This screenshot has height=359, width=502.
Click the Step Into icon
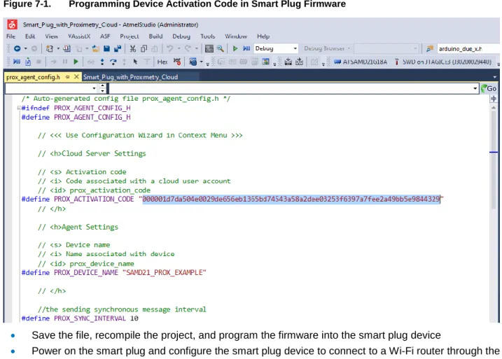[x=102, y=62]
